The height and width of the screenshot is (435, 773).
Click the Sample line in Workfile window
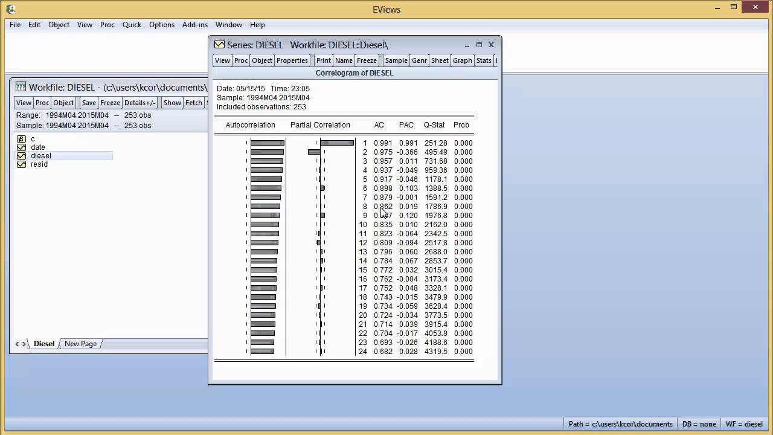click(84, 126)
